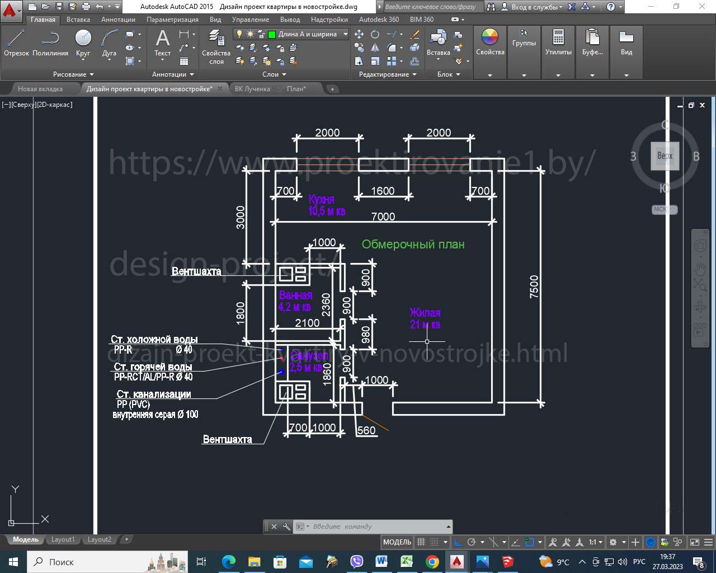
Task: Open the Аннотации ribbon tab
Action: [x=118, y=19]
